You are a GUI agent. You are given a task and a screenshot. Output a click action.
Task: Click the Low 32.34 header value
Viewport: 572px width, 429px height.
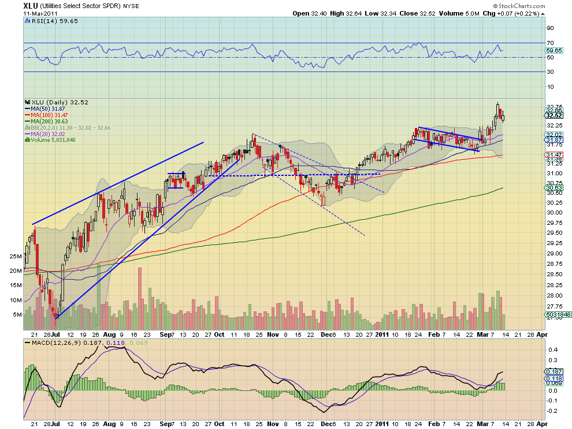[381, 13]
